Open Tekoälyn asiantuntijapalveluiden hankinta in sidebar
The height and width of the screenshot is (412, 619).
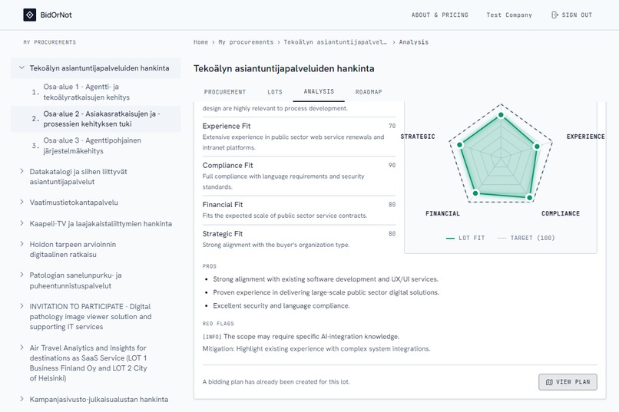tap(99, 68)
